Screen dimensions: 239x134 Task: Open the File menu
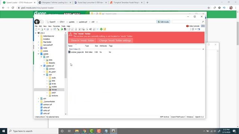click(36, 26)
